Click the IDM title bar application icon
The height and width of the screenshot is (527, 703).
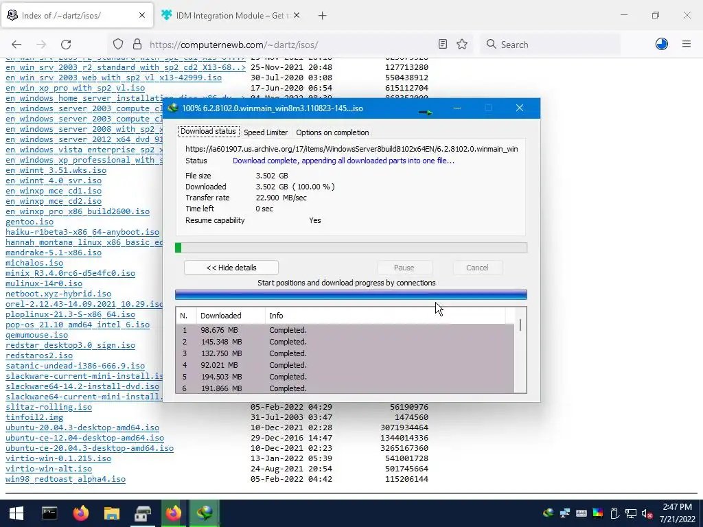point(173,108)
